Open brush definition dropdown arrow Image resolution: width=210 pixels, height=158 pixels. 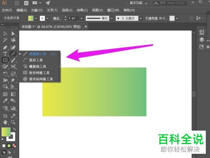pos(141,18)
